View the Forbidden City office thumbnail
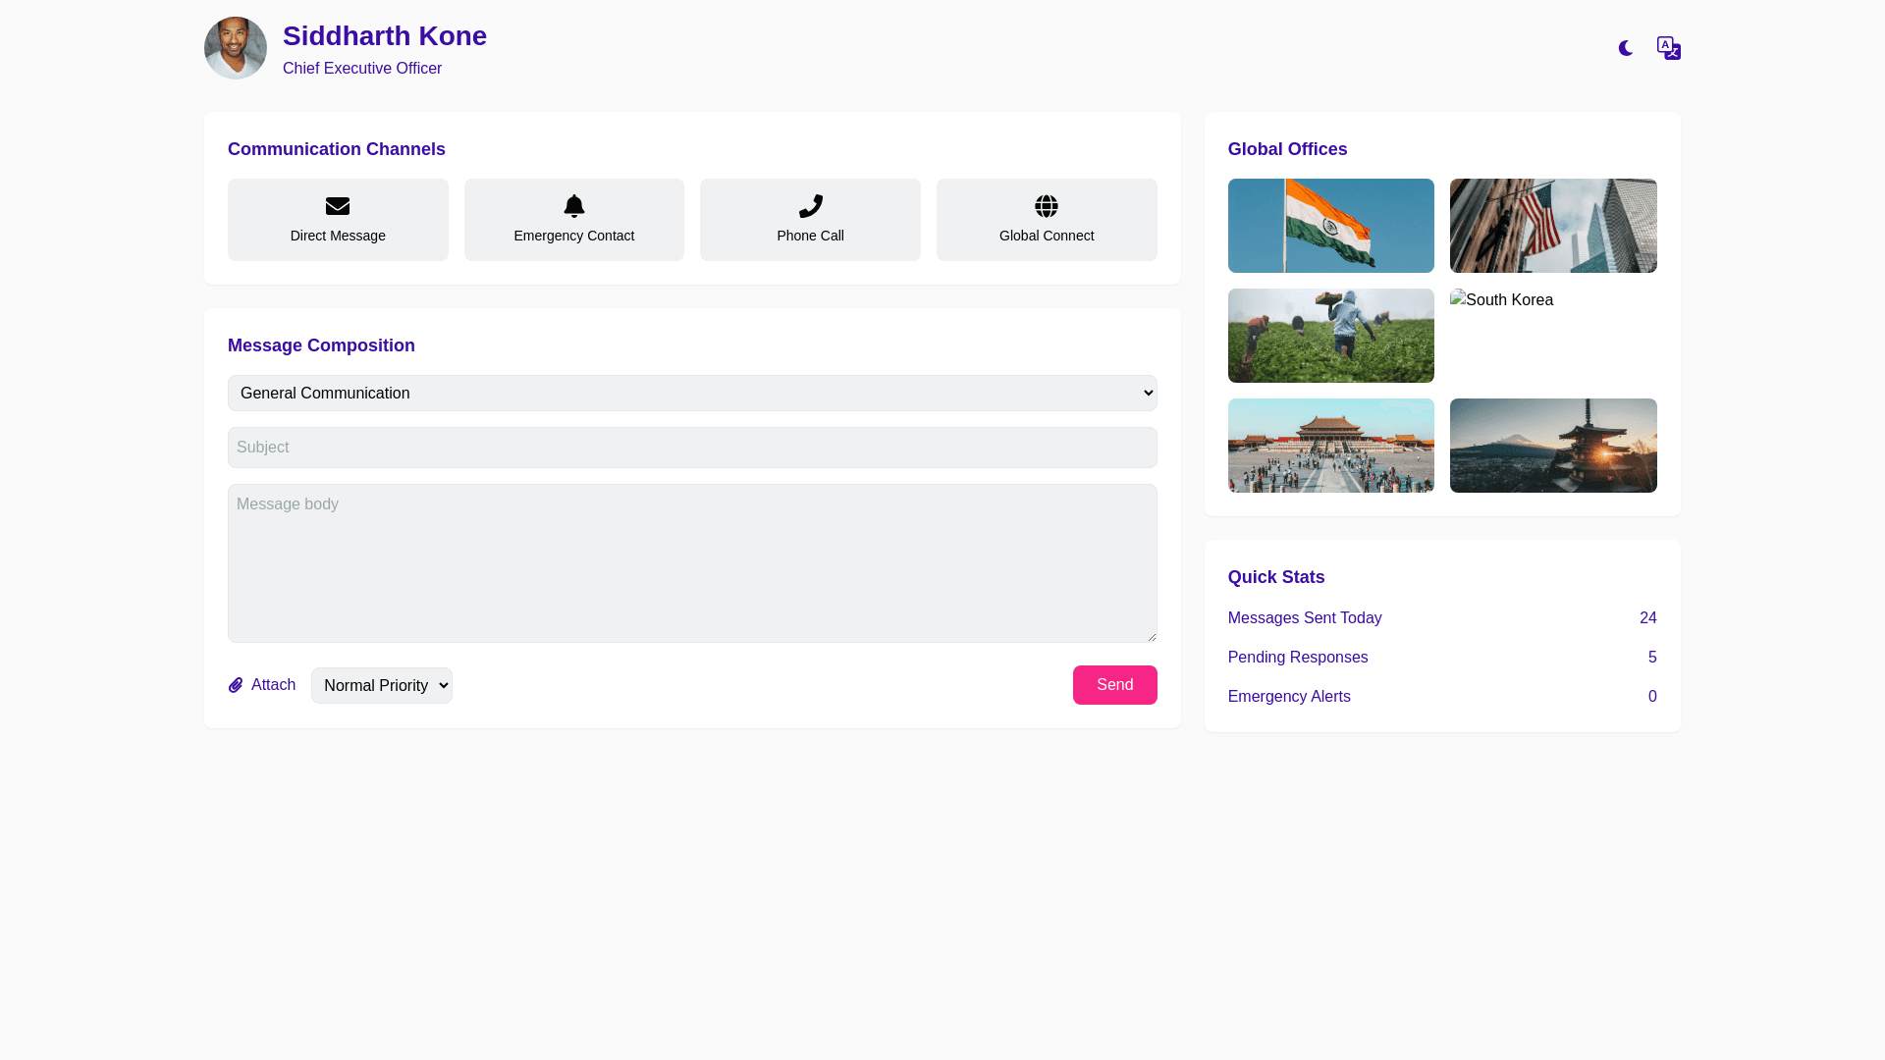The image size is (1885, 1060). [1330, 446]
